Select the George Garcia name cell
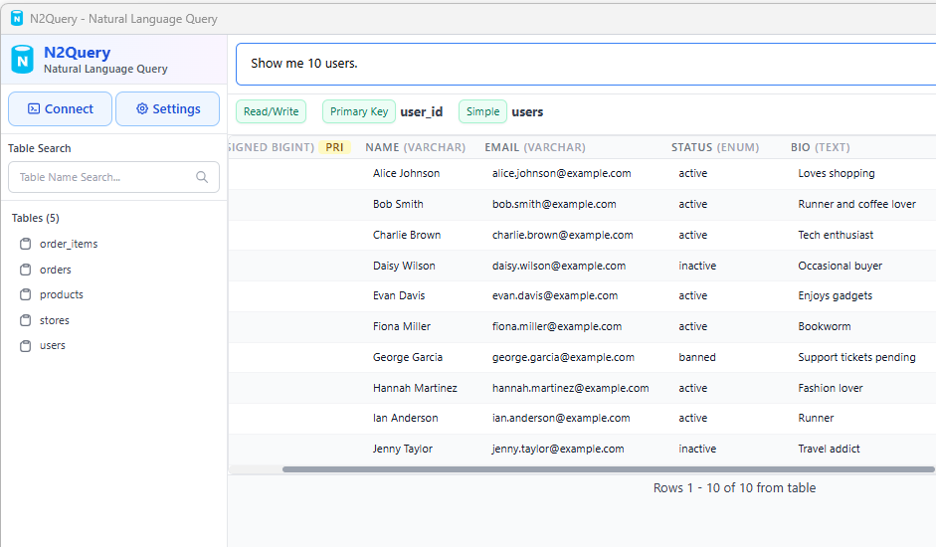936x547 pixels. point(408,357)
